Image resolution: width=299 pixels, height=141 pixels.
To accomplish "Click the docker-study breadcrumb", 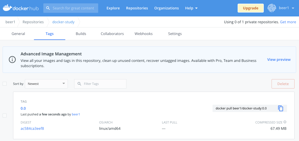I will pos(63,22).
